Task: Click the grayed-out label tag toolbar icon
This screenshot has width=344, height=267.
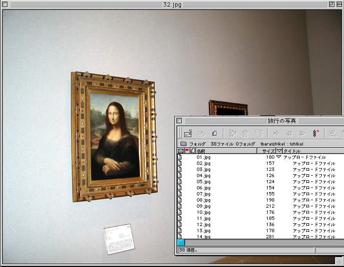Action: (201, 133)
